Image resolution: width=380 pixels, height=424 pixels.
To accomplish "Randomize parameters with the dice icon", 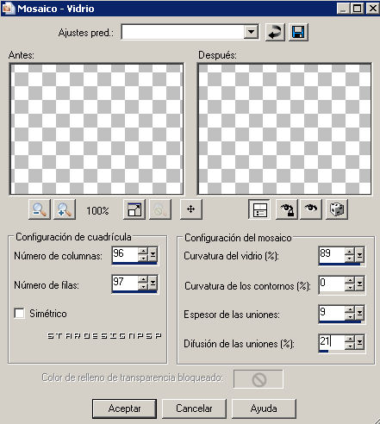I will coord(337,209).
